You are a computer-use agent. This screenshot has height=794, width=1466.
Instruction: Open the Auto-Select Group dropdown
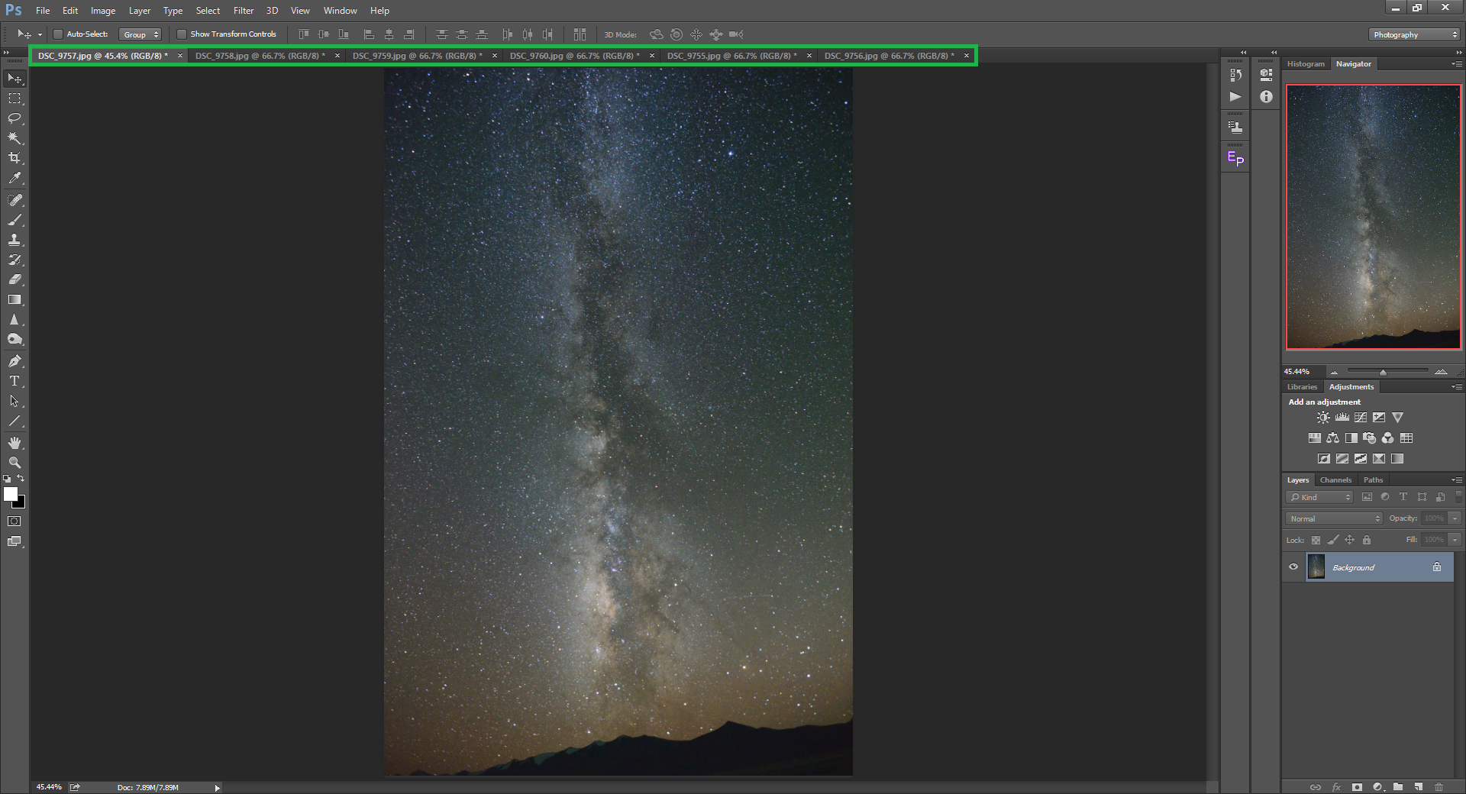[x=140, y=34]
